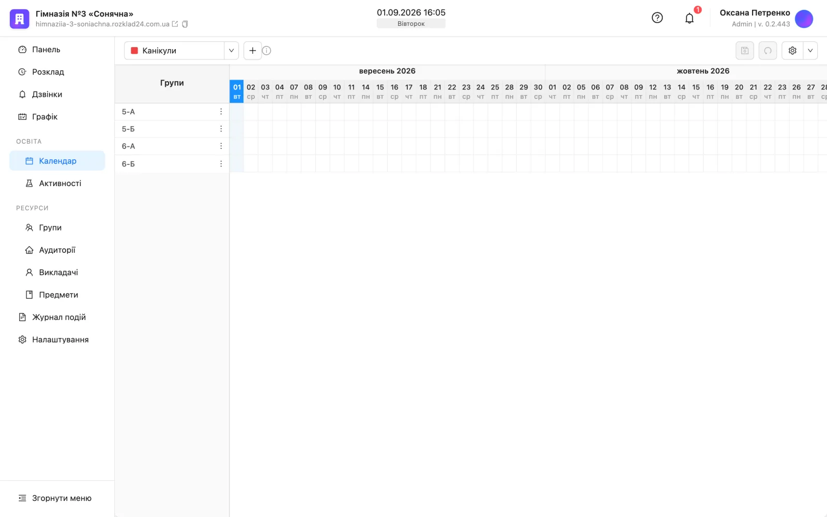The width and height of the screenshot is (827, 517).
Task: Open Предмети page
Action: point(57,295)
